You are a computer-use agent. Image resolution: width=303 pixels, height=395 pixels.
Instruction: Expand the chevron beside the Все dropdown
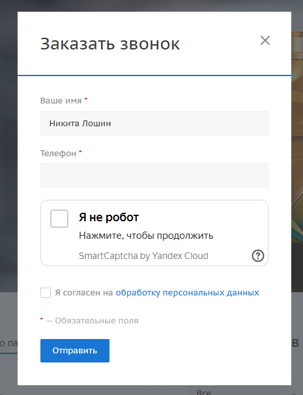(x=294, y=392)
